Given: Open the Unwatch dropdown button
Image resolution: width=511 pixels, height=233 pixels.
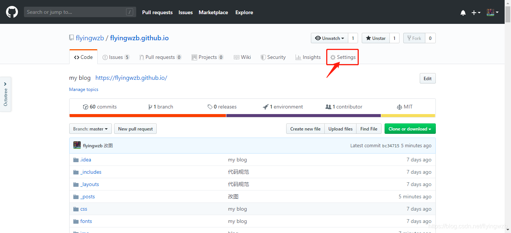Looking at the screenshot, I should point(330,38).
